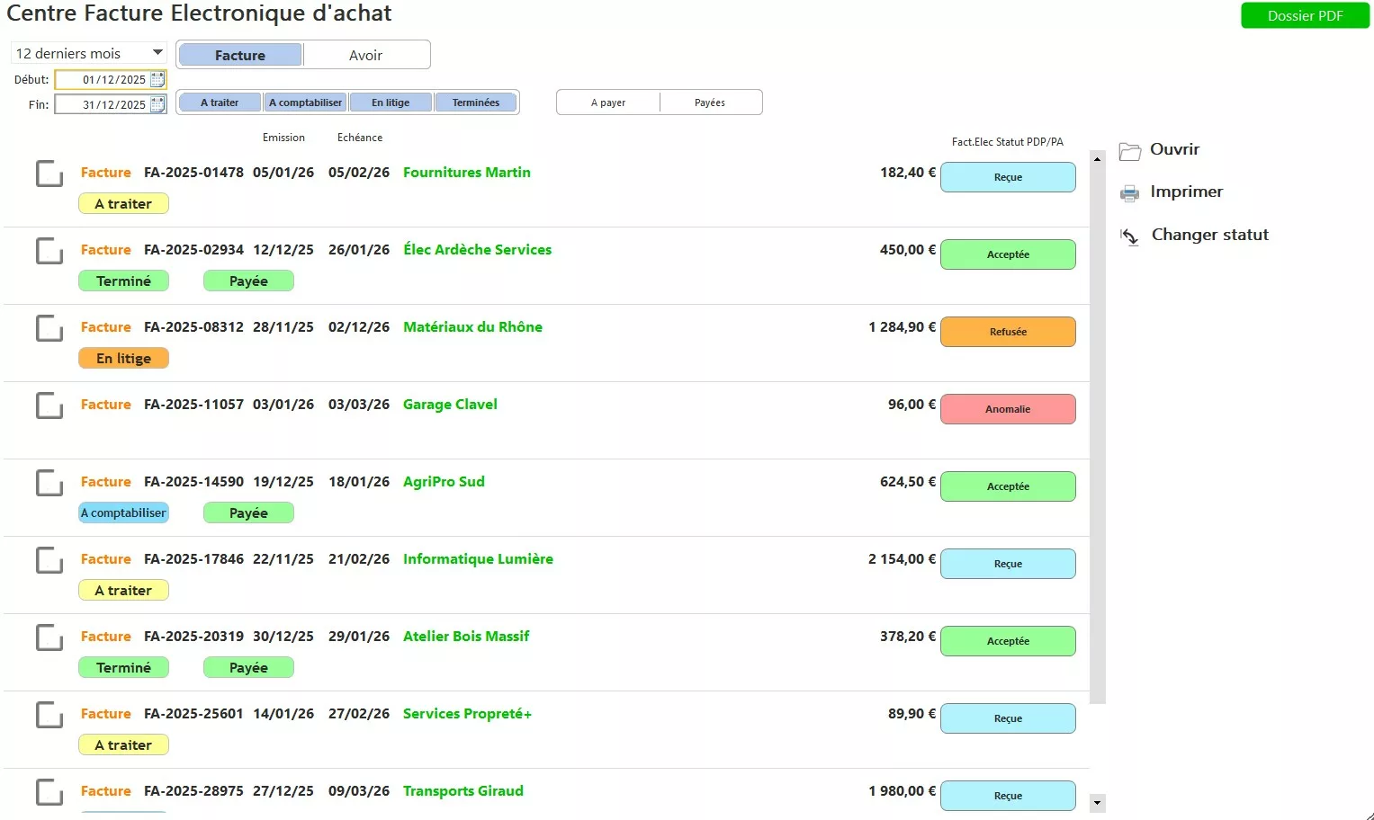
Task: Click the Anomalie status for Garage Clavel
Action: (x=1008, y=409)
